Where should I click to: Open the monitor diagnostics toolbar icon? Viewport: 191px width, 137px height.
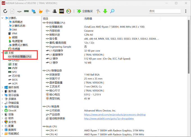(x=48, y=11)
